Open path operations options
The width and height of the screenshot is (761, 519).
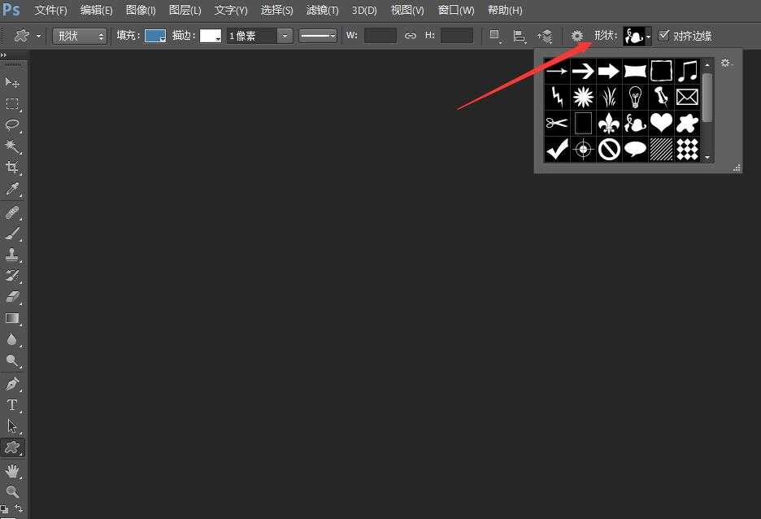[x=494, y=36]
